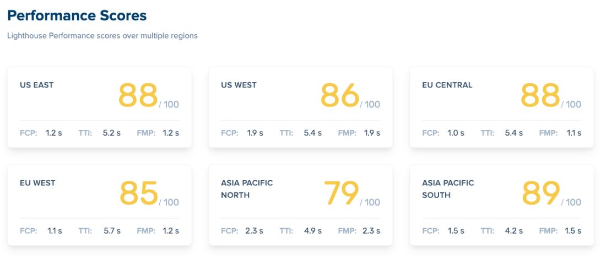
Task: Select EU Central FMP value 1.1 s
Action: pyautogui.click(x=573, y=133)
